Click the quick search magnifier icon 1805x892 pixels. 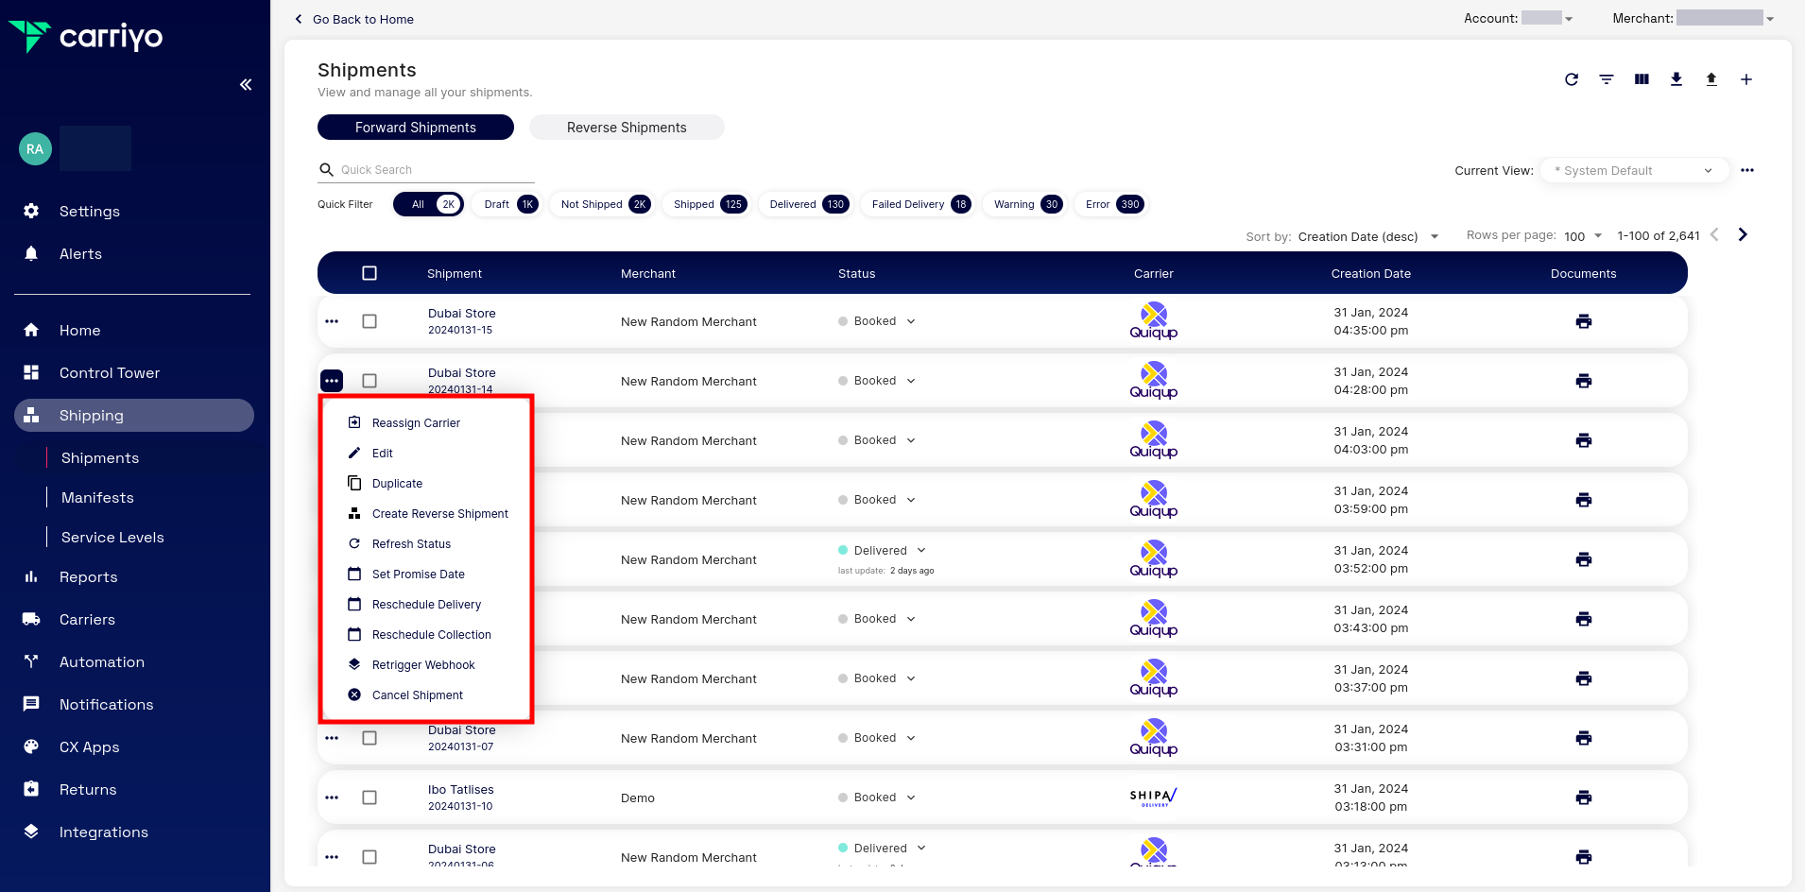point(327,170)
